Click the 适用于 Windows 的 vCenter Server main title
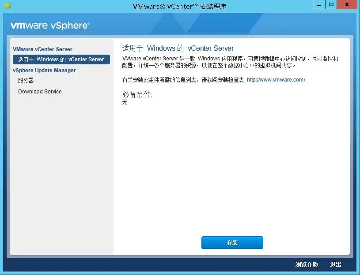This screenshot has width=360, height=275. click(x=178, y=48)
